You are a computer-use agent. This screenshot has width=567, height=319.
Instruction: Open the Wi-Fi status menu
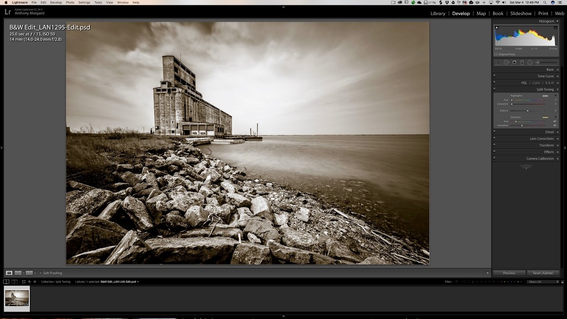point(497,3)
